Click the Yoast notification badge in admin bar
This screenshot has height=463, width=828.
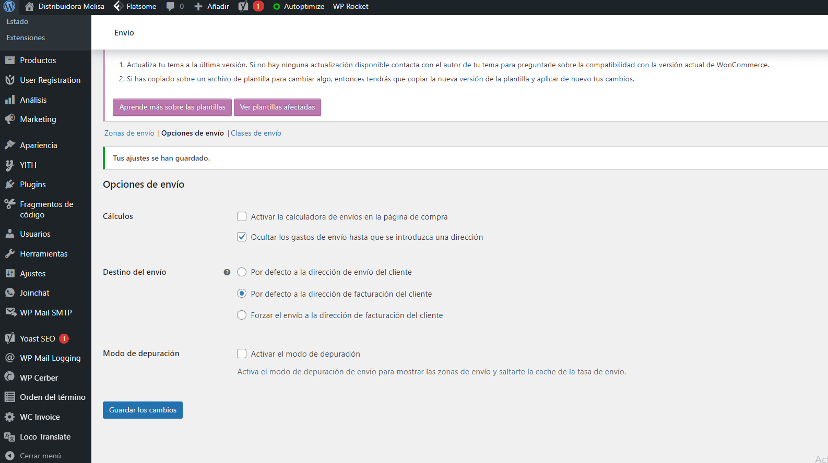point(258,6)
